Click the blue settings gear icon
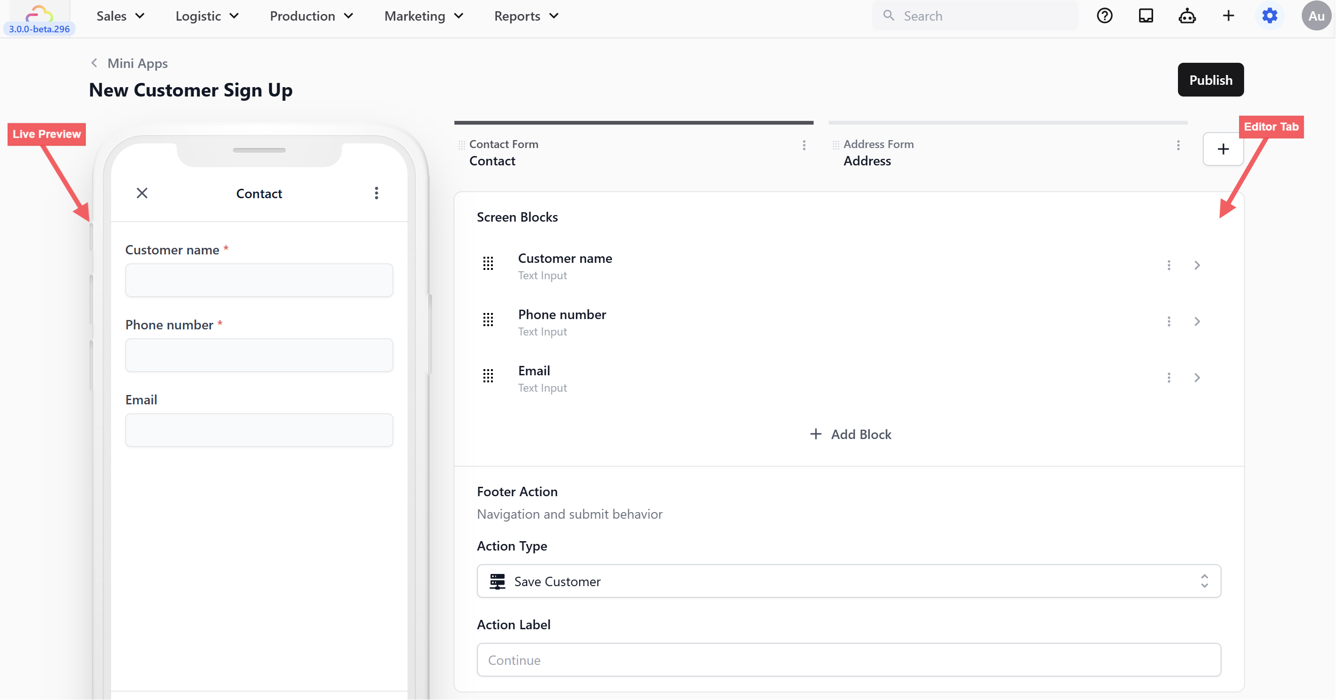The image size is (1336, 700). (1269, 16)
